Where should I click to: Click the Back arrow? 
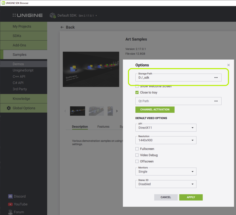[x=62, y=27]
